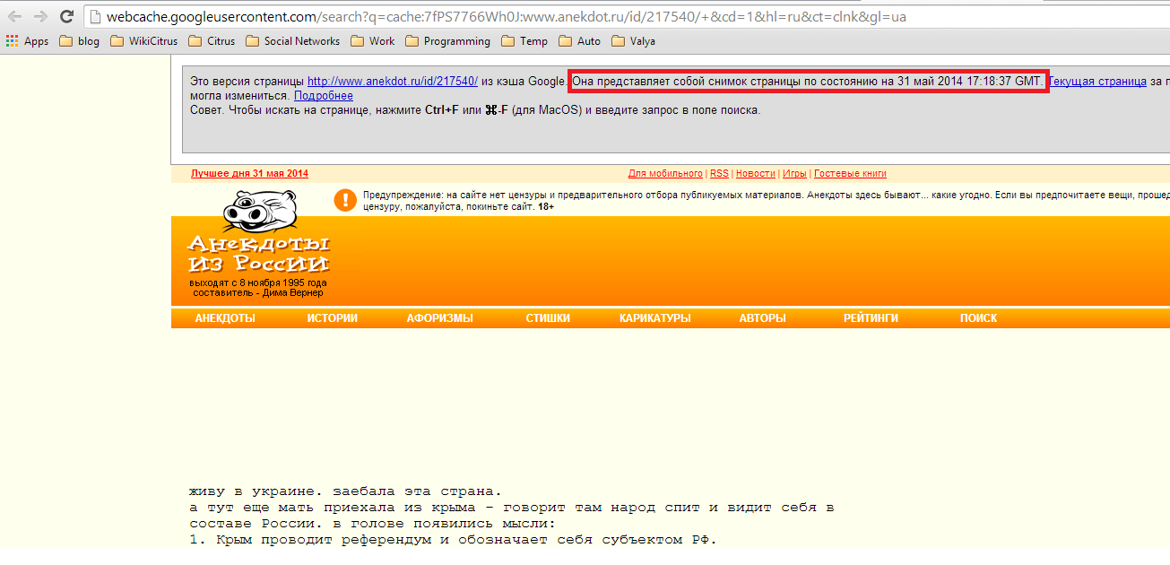Screen dimensions: 1170x565
Task: Click the page icon in address bar
Action: [95, 17]
